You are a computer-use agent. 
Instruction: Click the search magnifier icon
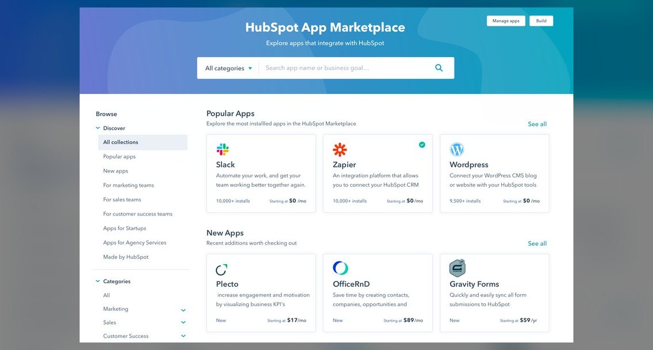(x=439, y=68)
